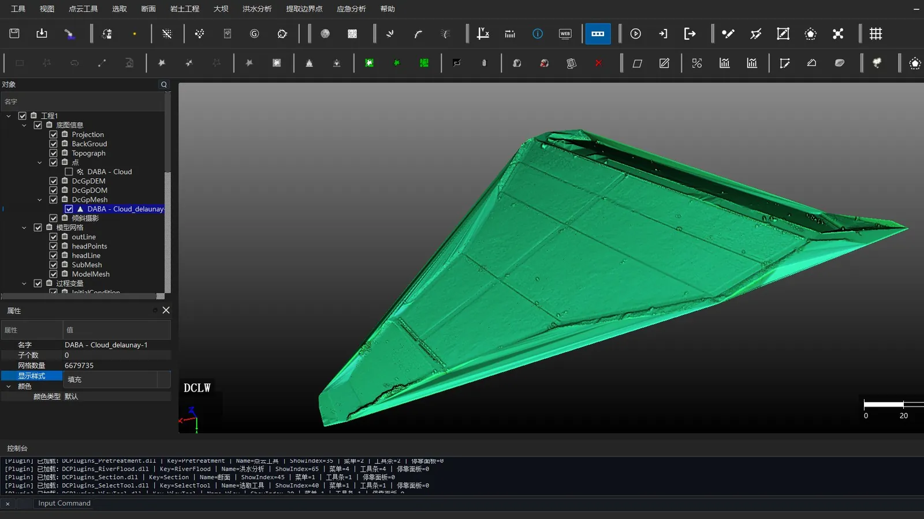Click the WEB monitor icon
Screen dimensions: 924x519
(x=565, y=33)
